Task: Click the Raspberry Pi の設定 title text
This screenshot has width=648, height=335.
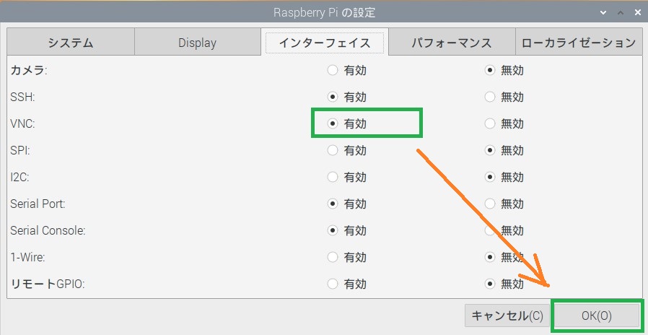Action: tap(325, 13)
